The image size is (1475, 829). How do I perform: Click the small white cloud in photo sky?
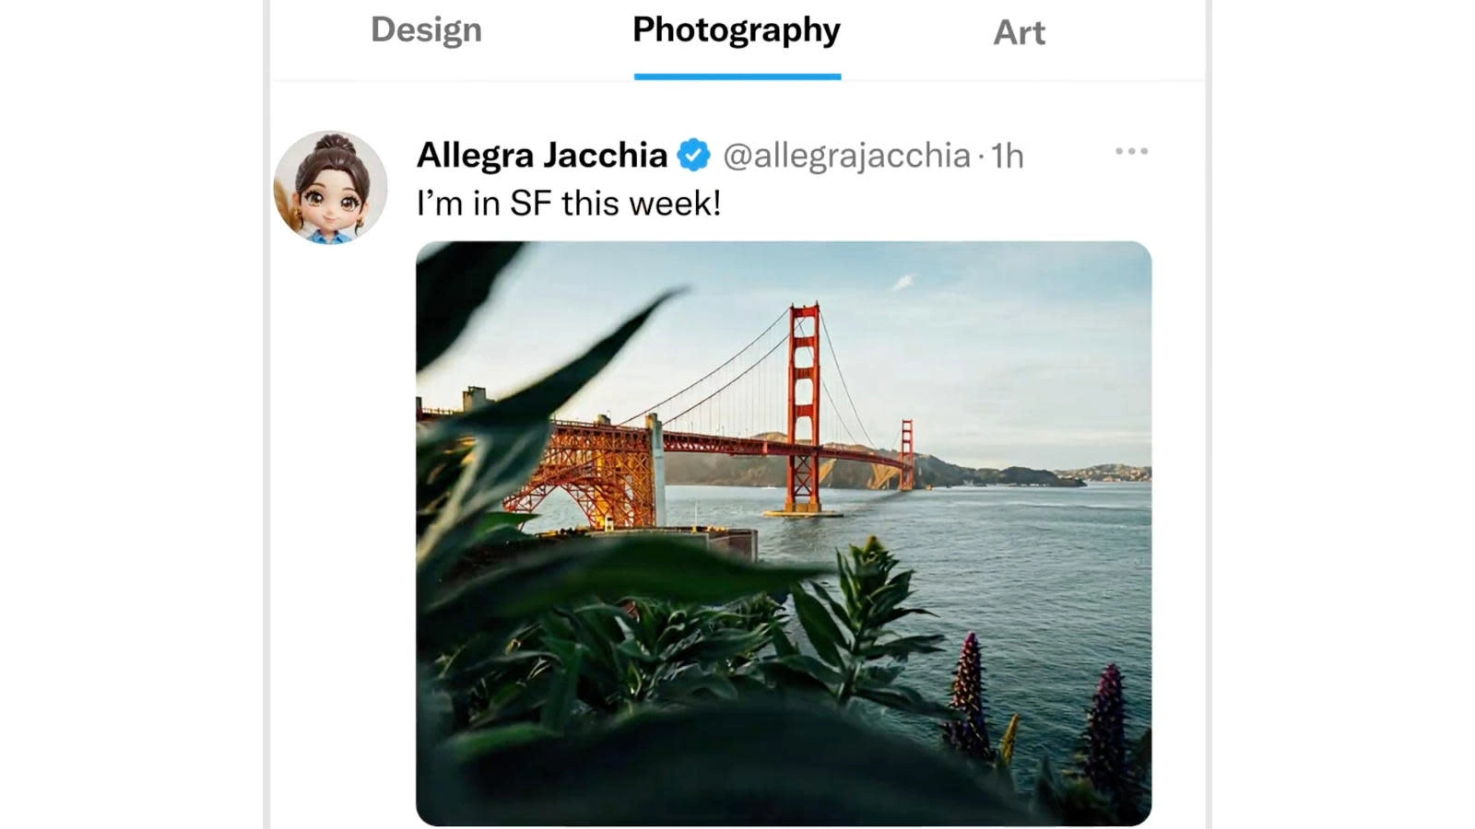coord(903,283)
